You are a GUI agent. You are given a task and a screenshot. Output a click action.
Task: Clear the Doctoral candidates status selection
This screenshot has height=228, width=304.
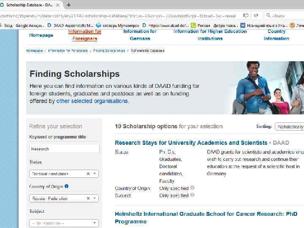88,174
